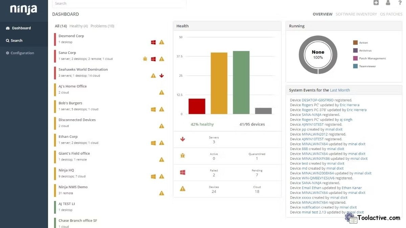Click the help question mark icon
Screen dimensions: 406x228
tap(400, 3)
